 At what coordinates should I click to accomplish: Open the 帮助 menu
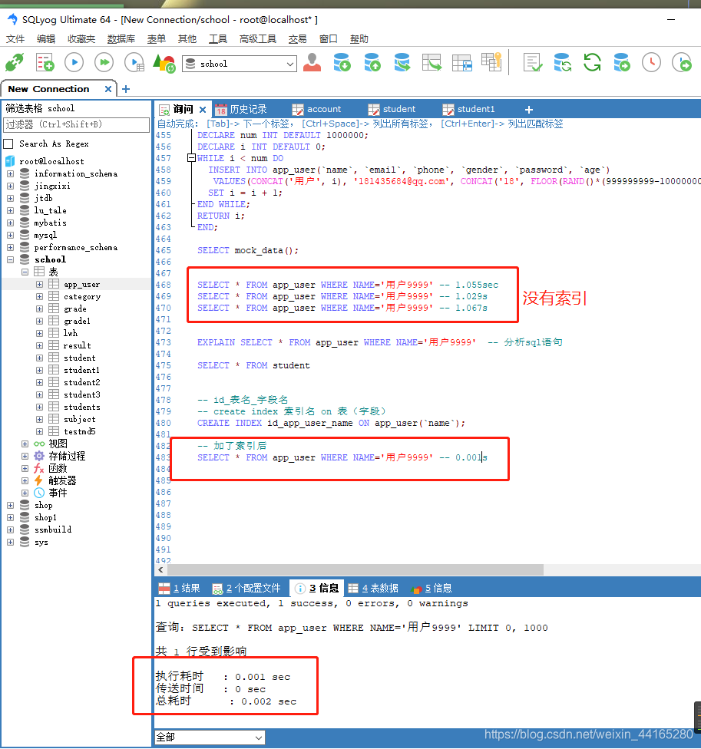[359, 39]
